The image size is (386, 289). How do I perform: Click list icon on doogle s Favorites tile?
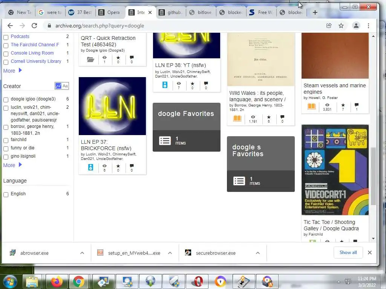[239, 181]
